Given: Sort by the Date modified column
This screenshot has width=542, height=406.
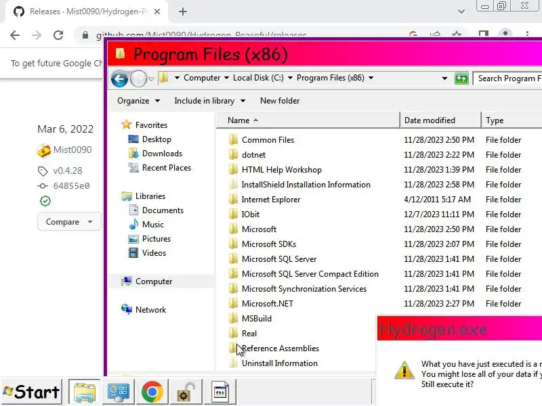Looking at the screenshot, I should click(440, 120).
